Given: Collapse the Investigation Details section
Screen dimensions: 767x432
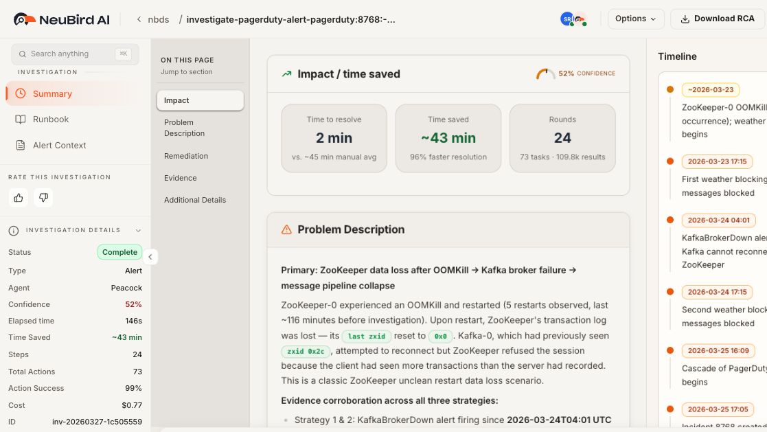Looking at the screenshot, I should (x=138, y=231).
